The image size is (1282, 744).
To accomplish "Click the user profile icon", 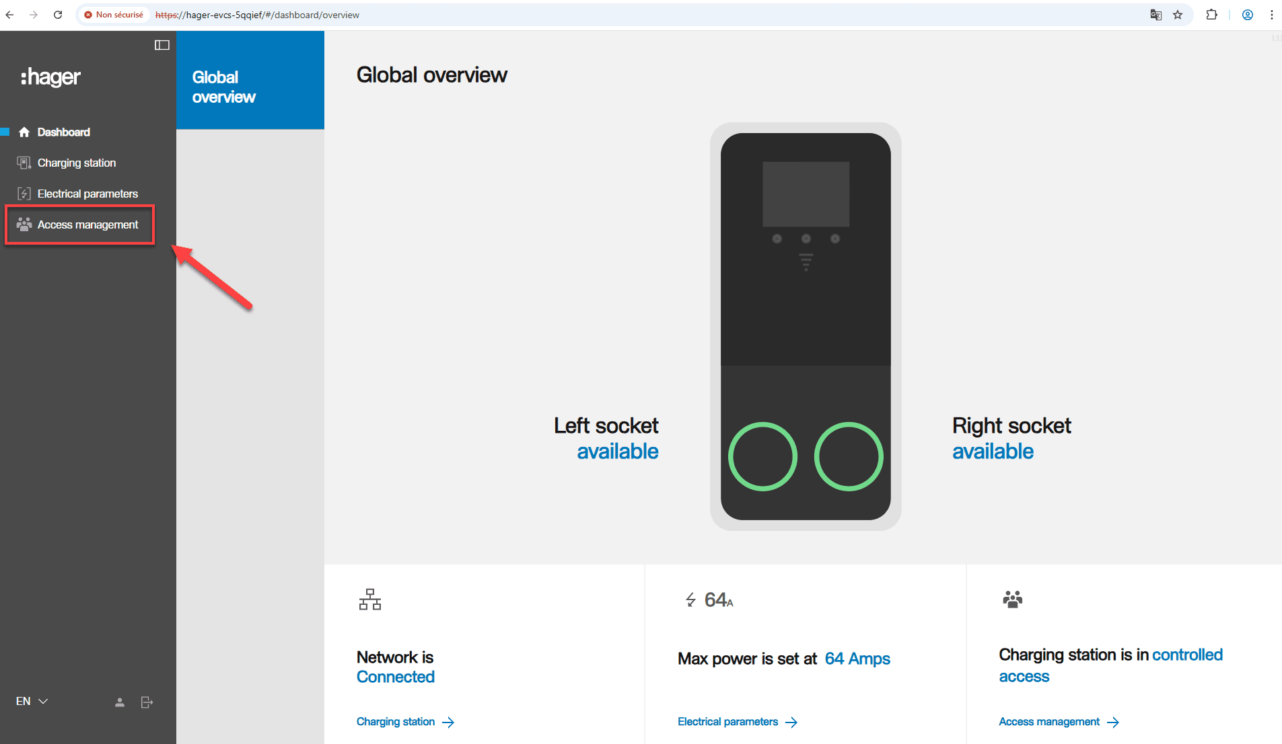I will click(x=120, y=702).
